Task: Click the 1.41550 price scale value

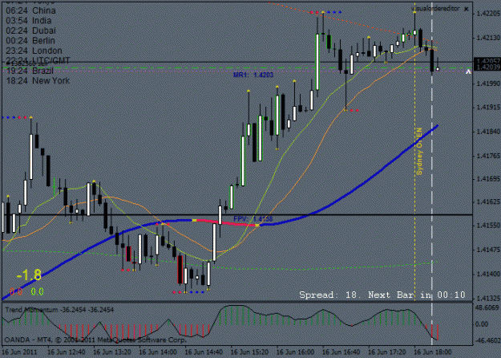Action: point(487,226)
